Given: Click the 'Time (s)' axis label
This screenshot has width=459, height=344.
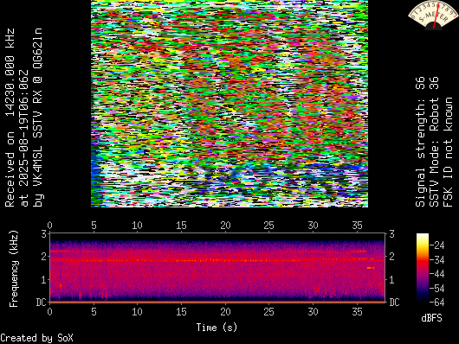Looking at the screenshot, I should [x=217, y=328].
